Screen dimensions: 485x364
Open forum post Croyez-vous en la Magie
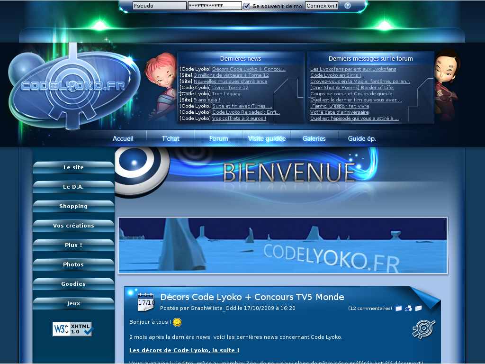[x=360, y=82]
